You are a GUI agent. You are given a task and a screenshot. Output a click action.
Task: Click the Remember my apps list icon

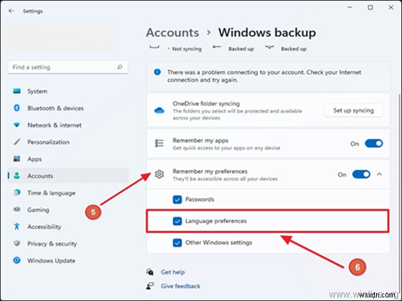pyautogui.click(x=159, y=143)
